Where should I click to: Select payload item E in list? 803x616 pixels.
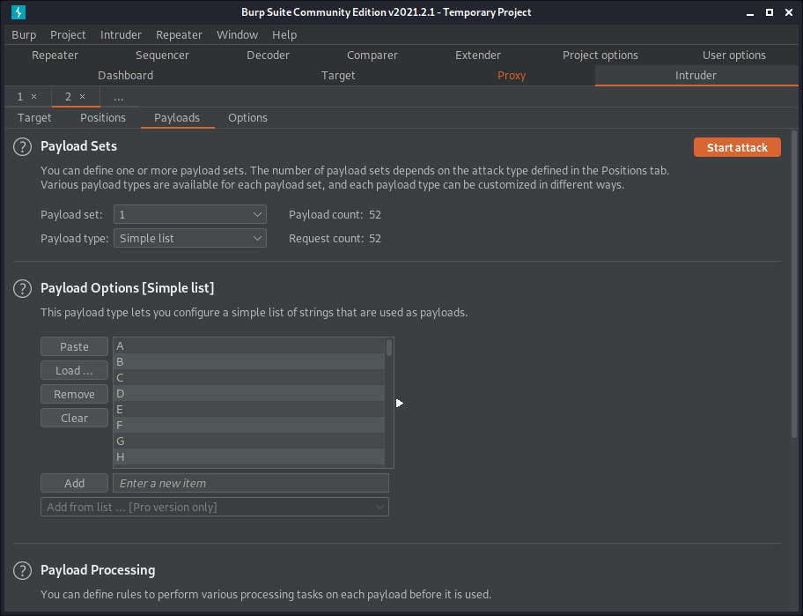pos(249,410)
